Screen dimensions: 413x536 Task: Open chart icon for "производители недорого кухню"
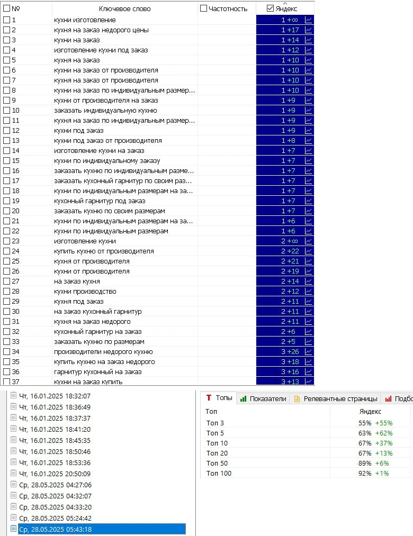coord(308,352)
